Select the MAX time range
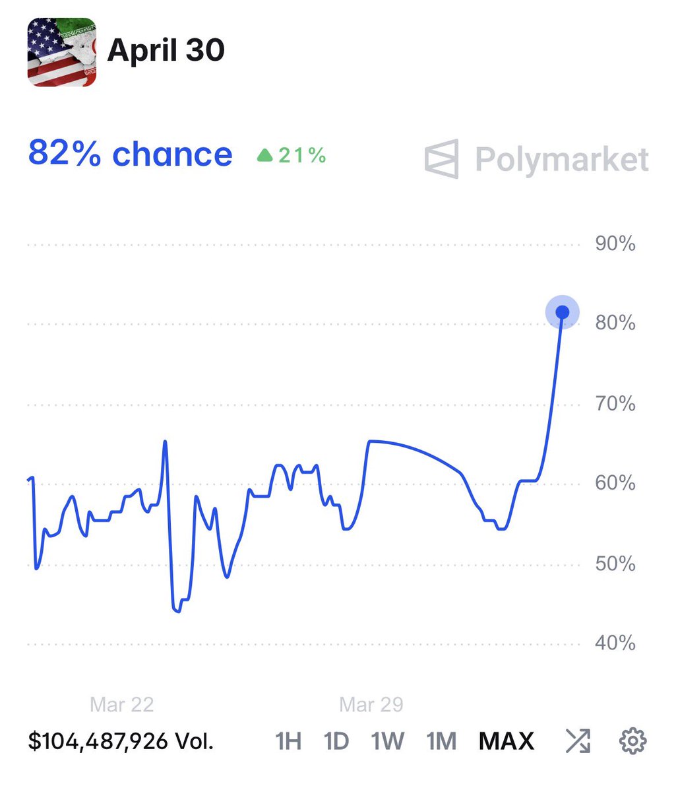The width and height of the screenshot is (676, 792). (x=507, y=741)
